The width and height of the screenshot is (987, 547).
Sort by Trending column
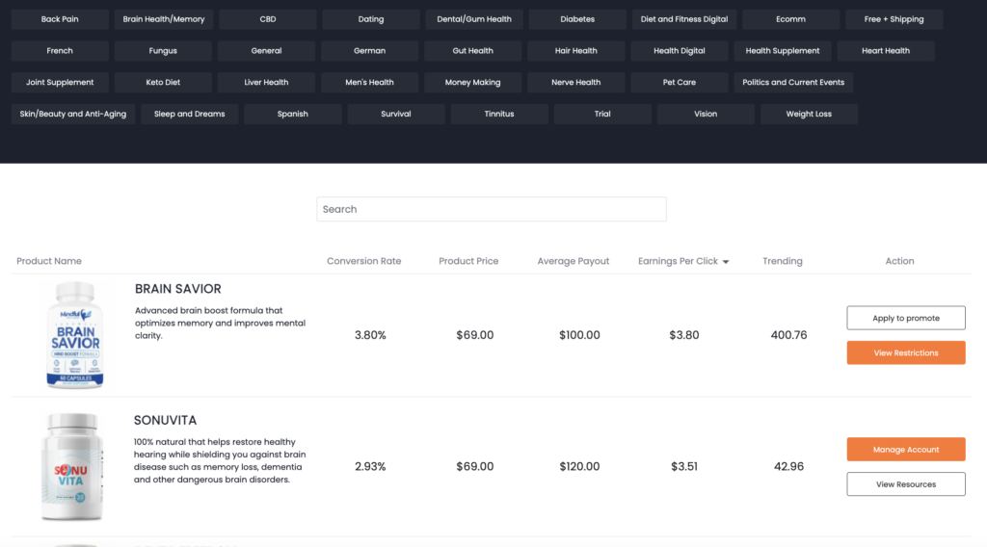pyautogui.click(x=783, y=261)
